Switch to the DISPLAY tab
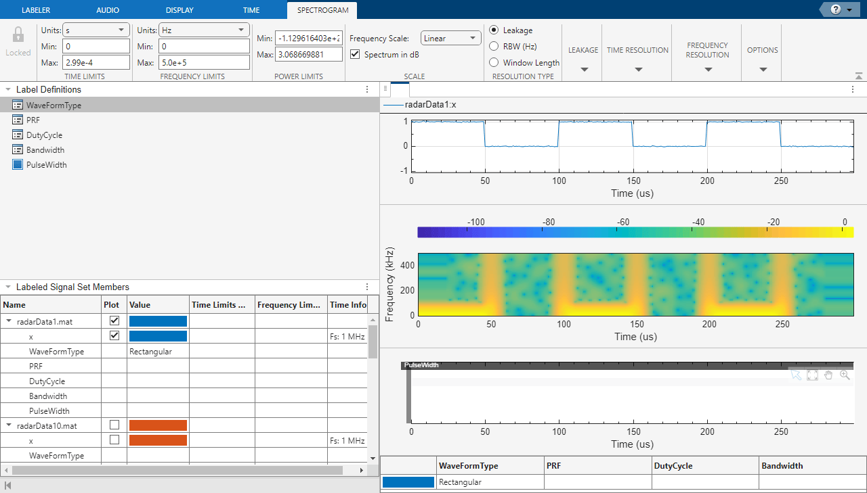This screenshot has width=867, height=493. 179,10
